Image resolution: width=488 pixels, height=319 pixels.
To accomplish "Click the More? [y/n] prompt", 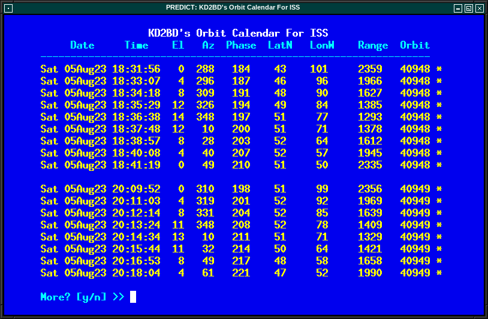I will (x=82, y=297).
